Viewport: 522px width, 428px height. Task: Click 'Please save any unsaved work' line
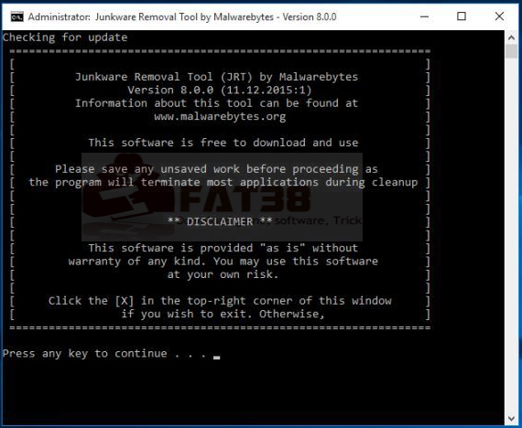coord(217,169)
